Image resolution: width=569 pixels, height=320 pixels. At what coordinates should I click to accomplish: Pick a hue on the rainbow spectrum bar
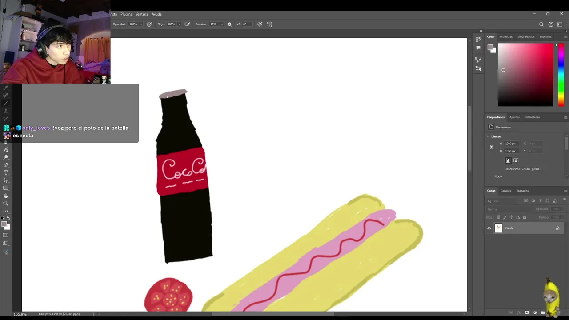click(561, 75)
